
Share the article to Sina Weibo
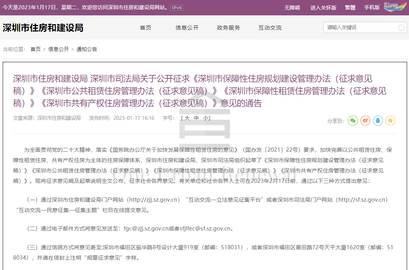pos(365,121)
